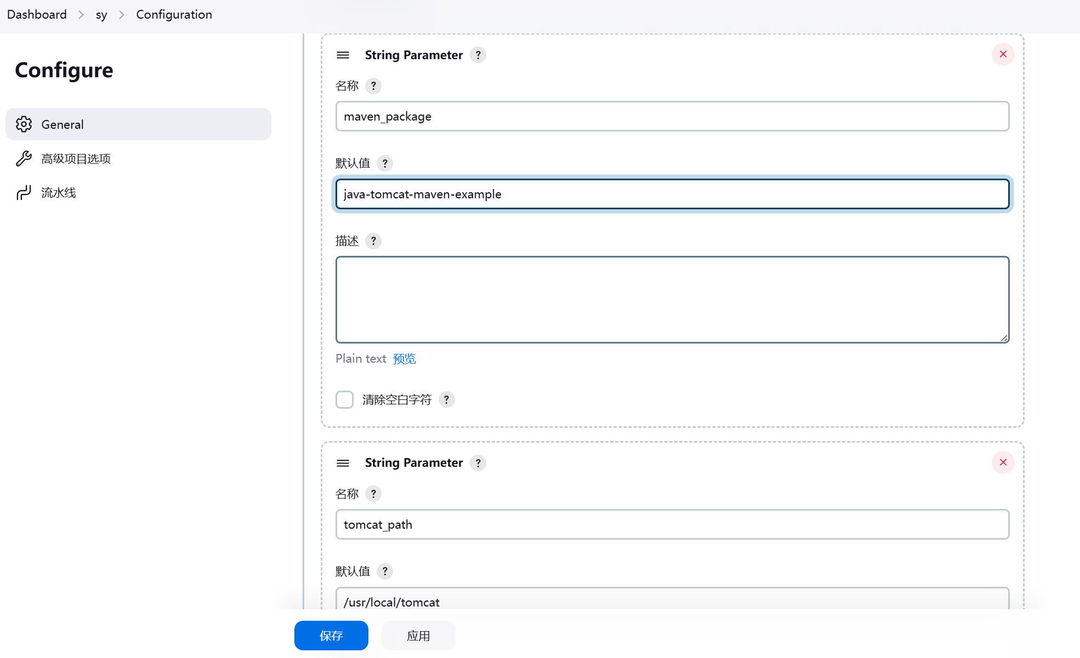Image resolution: width=1080 pixels, height=658 pixels.
Task: Open help for second String Parameter title
Action: point(478,463)
